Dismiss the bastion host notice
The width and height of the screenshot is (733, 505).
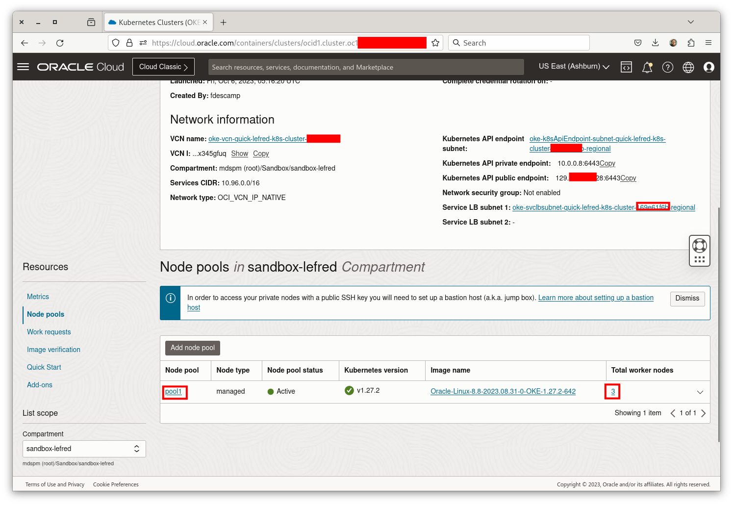pyautogui.click(x=687, y=299)
